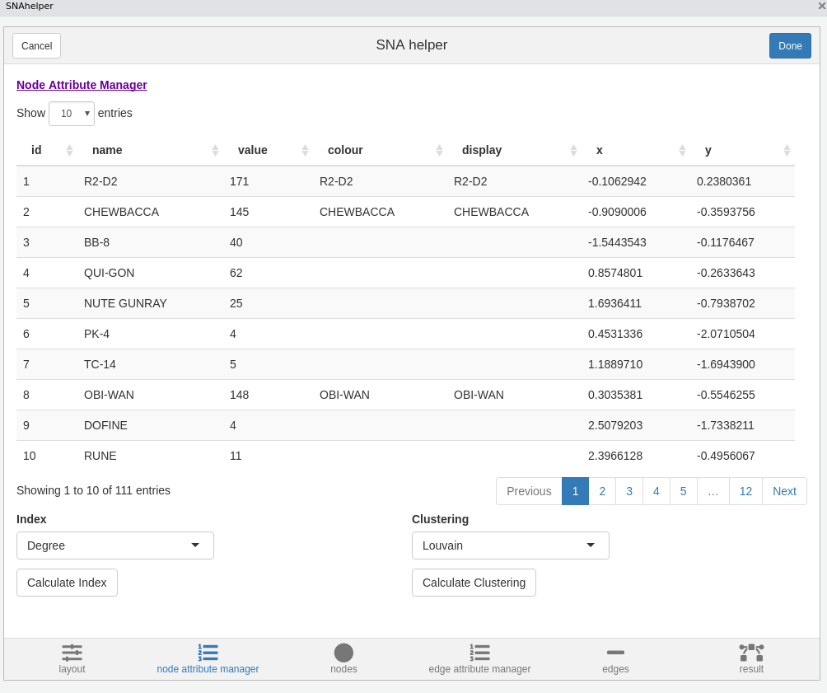Open the result network icon
The image size is (827, 693).
(x=751, y=653)
